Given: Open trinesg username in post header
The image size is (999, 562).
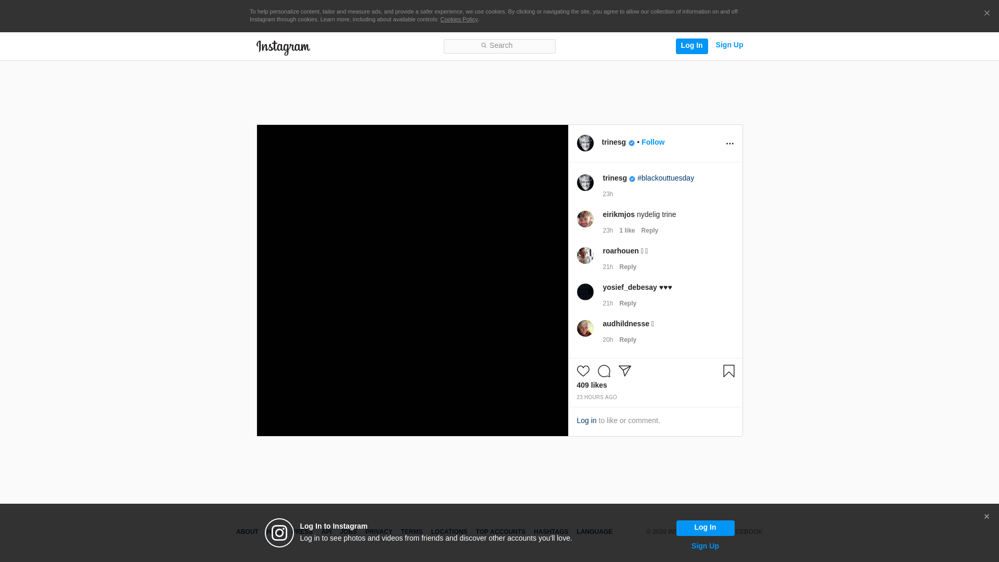Looking at the screenshot, I should [x=613, y=143].
